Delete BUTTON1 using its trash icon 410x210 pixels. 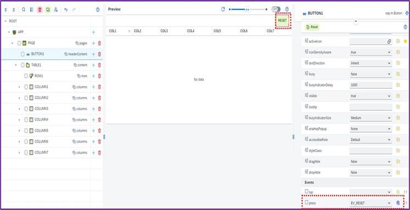[99, 54]
